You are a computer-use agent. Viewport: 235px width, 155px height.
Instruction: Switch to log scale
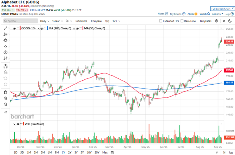[x=231, y=152]
